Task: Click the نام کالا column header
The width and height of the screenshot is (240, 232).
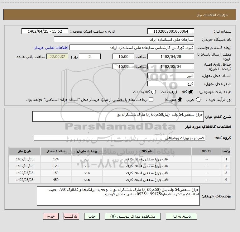Action: point(147,151)
